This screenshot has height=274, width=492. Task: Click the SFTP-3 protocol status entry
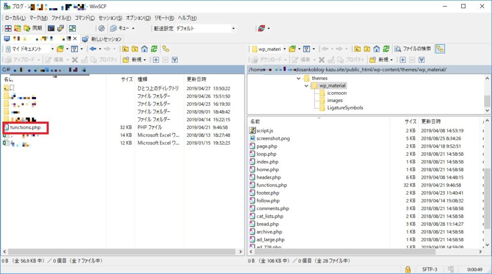(x=430, y=269)
